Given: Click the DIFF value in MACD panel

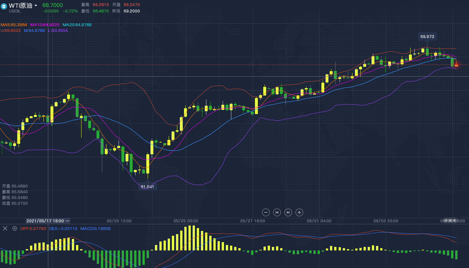Looking at the screenshot, I should pyautogui.click(x=33, y=229).
